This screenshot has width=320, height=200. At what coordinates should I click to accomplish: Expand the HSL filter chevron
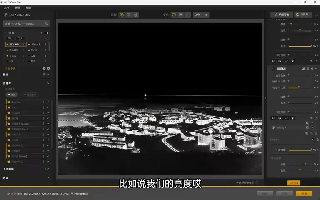(x=48, y=107)
